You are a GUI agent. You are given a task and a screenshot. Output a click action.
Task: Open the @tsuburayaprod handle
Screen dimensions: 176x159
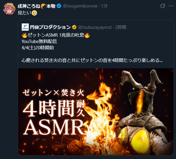point(95,27)
